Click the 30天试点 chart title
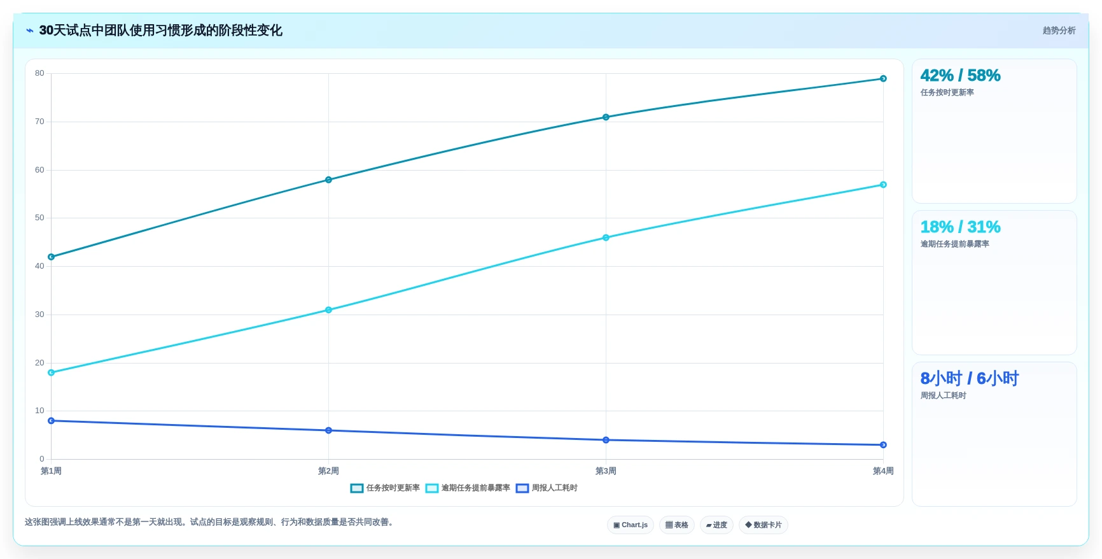This screenshot has height=559, width=1102. pyautogui.click(x=160, y=31)
